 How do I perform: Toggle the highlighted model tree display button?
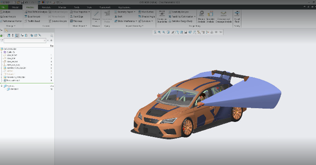click(17, 35)
